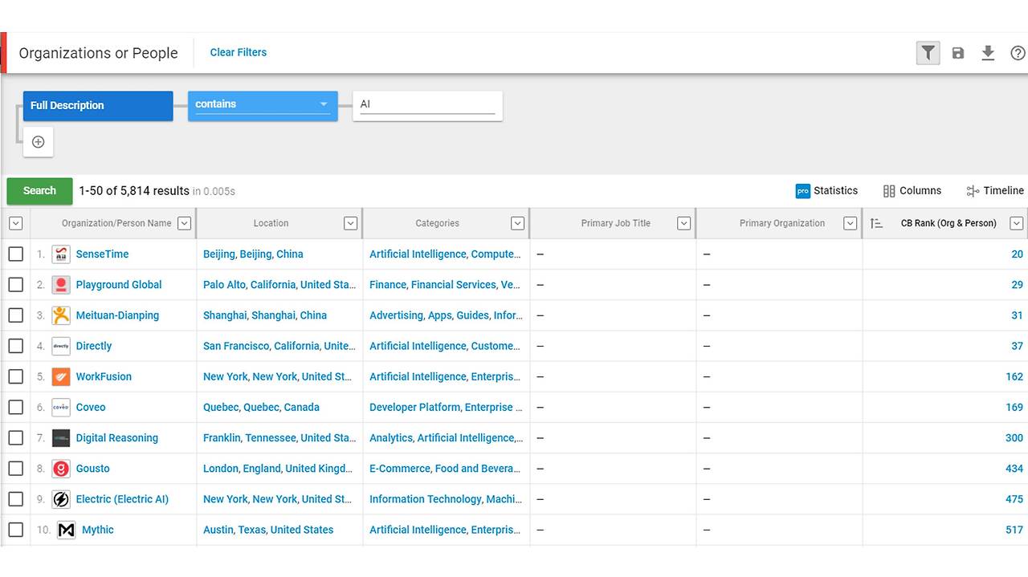The width and height of the screenshot is (1028, 577).
Task: Click the Full Description filter field button
Action: (x=98, y=106)
